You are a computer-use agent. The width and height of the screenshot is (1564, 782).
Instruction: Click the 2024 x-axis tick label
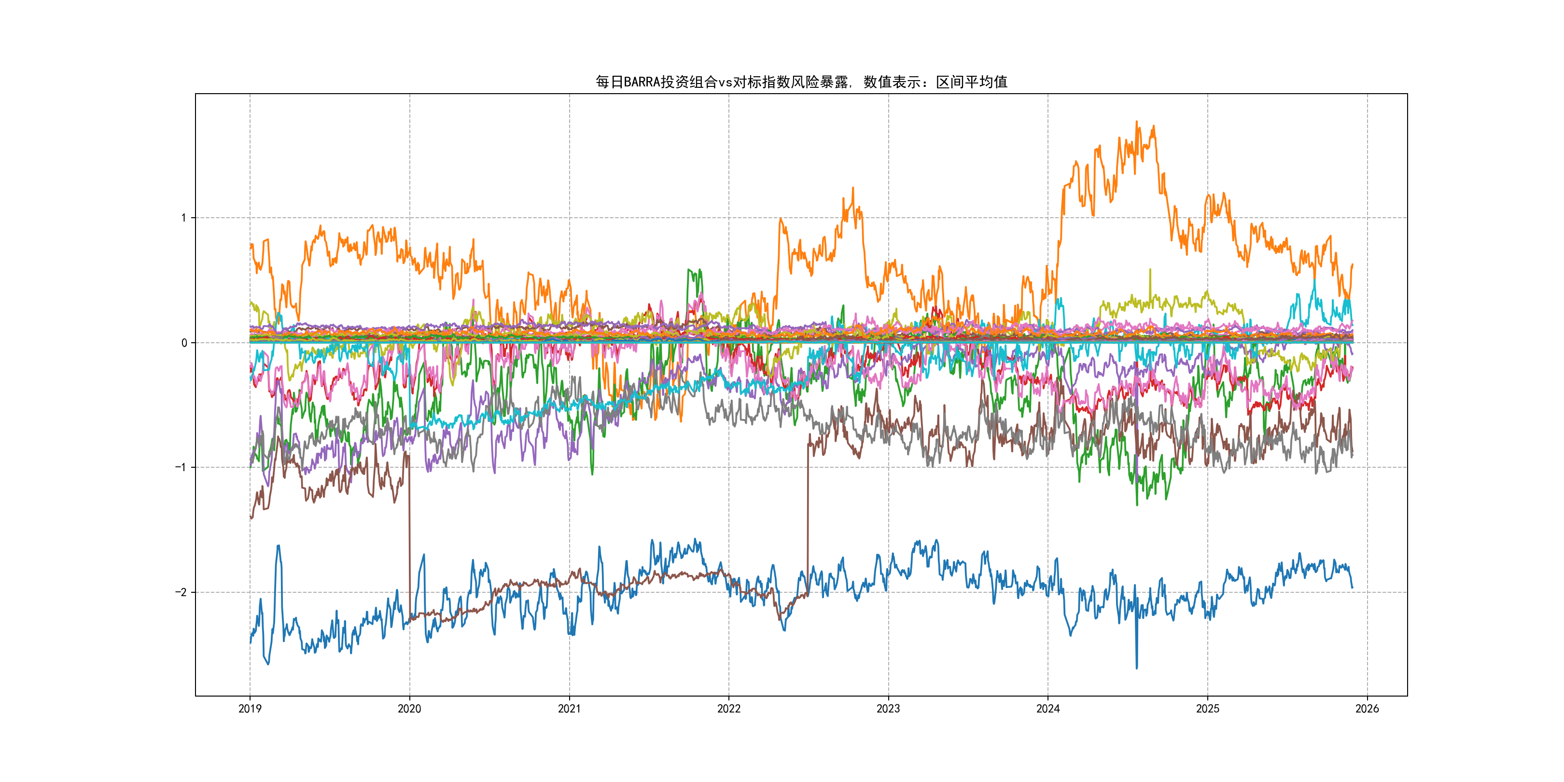(x=1048, y=709)
